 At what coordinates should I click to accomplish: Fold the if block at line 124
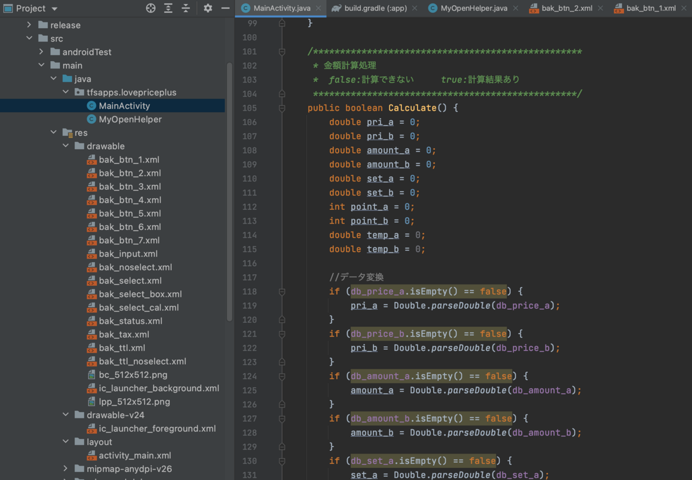(282, 376)
